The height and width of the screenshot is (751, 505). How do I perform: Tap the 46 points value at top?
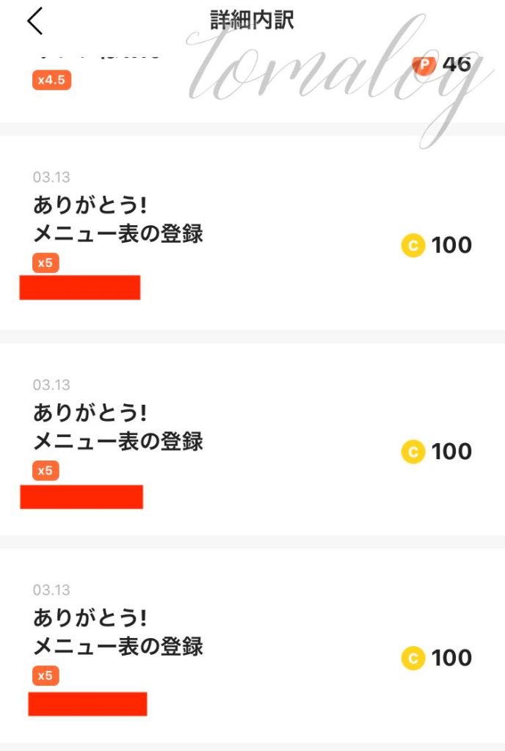point(457,65)
